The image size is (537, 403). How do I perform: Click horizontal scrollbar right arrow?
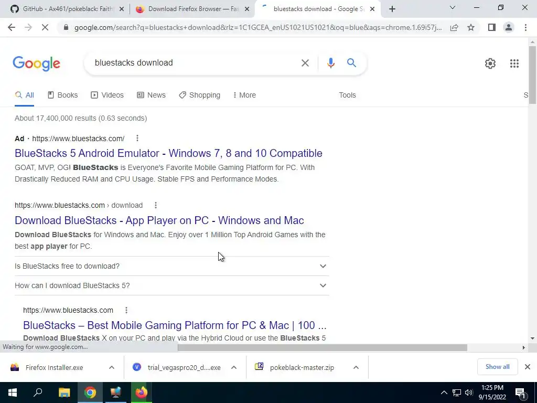(x=524, y=347)
